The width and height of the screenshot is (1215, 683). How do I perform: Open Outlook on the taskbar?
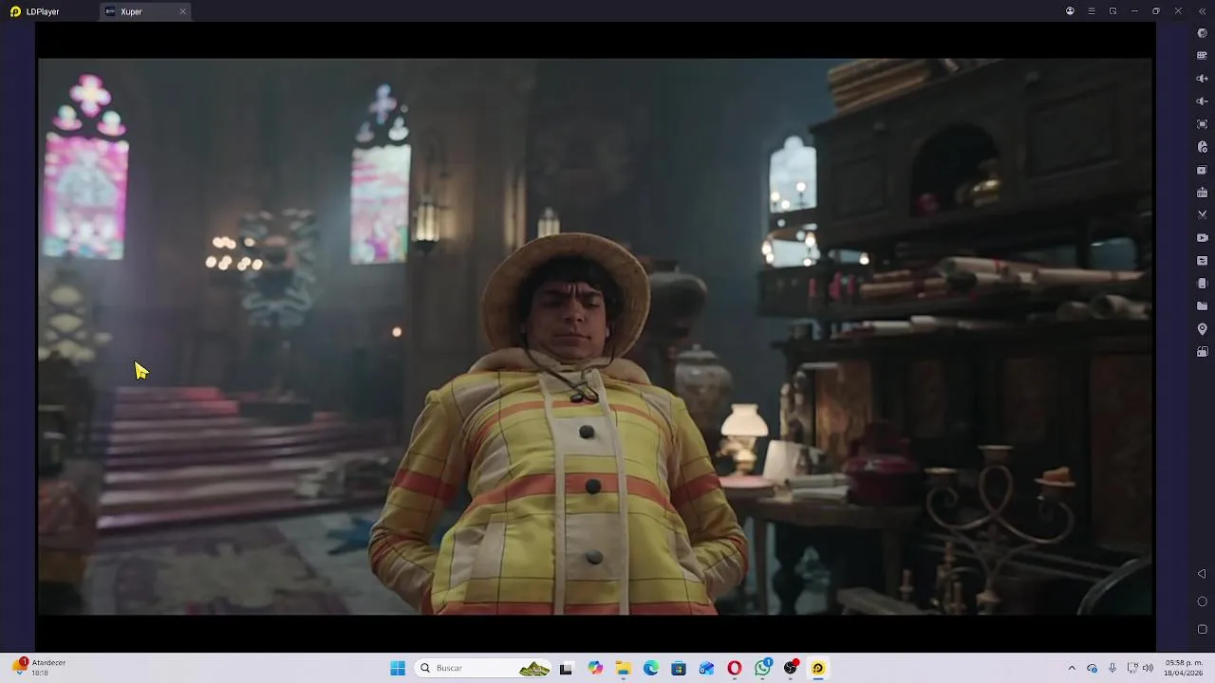[x=706, y=668]
